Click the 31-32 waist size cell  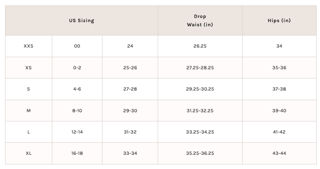(x=130, y=132)
